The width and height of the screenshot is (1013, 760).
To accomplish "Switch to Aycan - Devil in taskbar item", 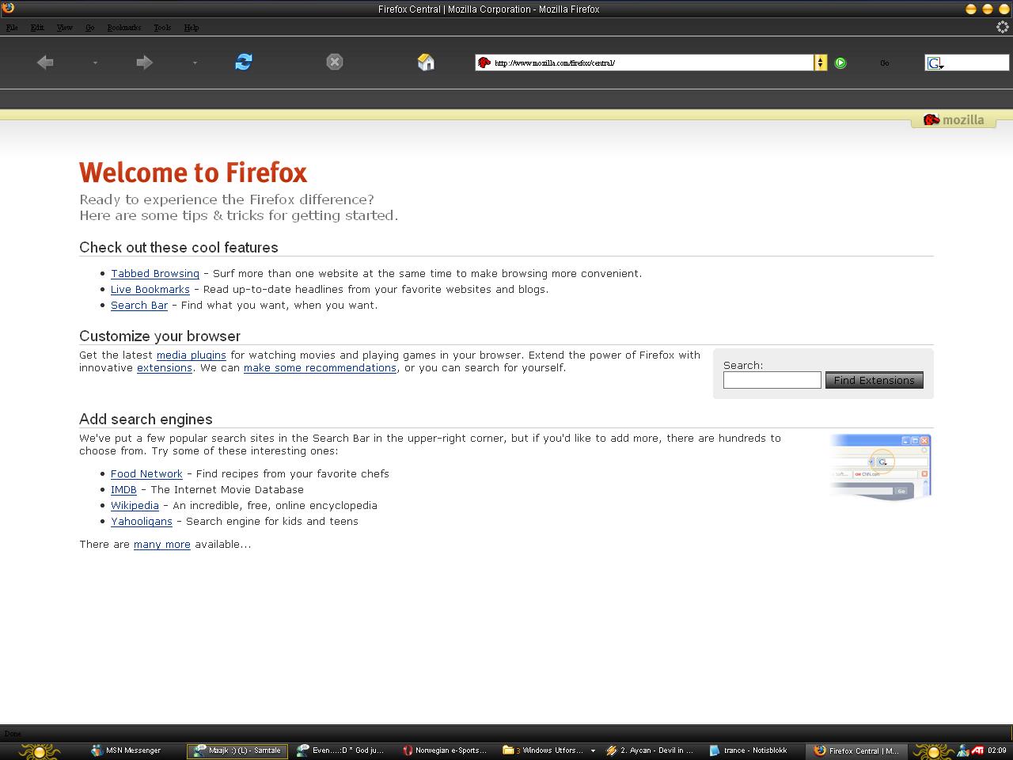I will coord(651,750).
